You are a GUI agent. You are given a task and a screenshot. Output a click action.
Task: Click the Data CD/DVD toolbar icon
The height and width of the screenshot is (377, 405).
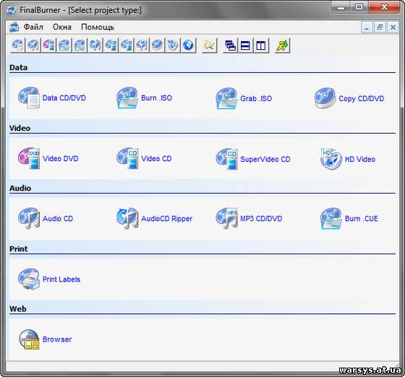(18, 45)
